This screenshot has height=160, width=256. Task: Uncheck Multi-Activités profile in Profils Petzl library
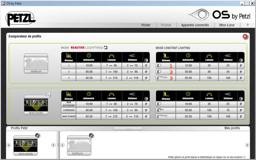pyautogui.click(x=38, y=135)
